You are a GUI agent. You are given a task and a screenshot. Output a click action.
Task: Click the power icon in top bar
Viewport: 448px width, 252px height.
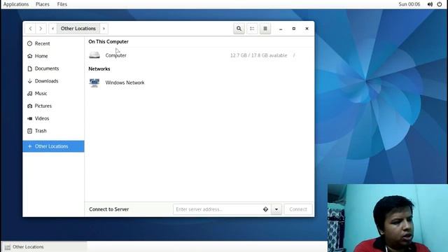click(x=440, y=4)
